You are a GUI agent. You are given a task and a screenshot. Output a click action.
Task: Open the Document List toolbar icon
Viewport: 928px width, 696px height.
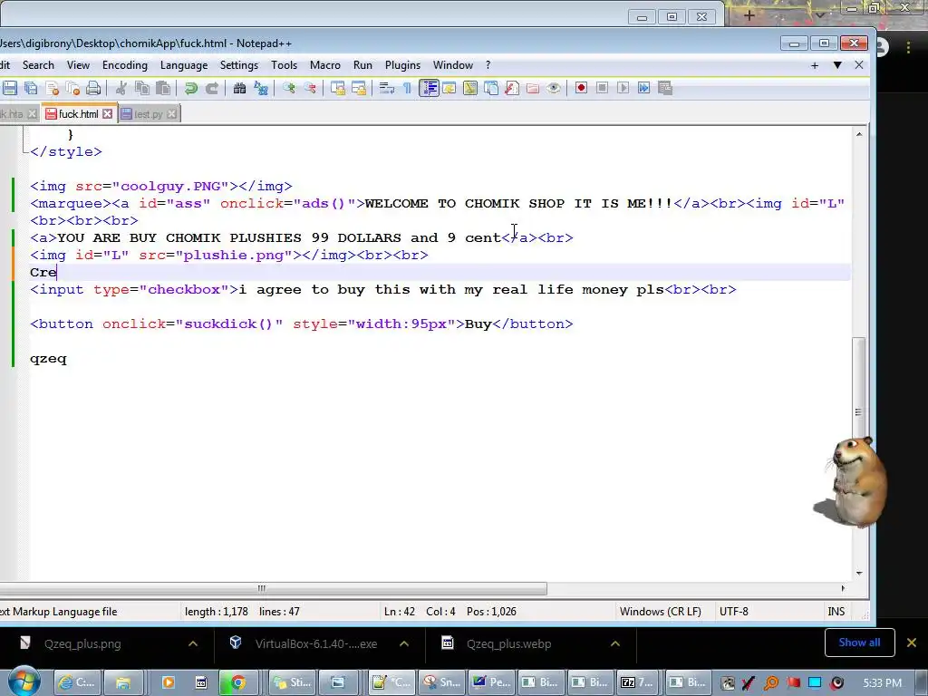pos(491,88)
